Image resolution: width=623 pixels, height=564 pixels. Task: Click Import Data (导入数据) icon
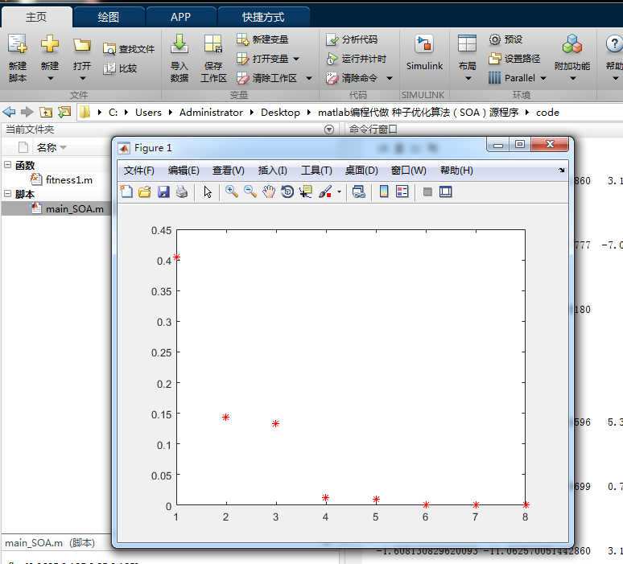(x=179, y=43)
